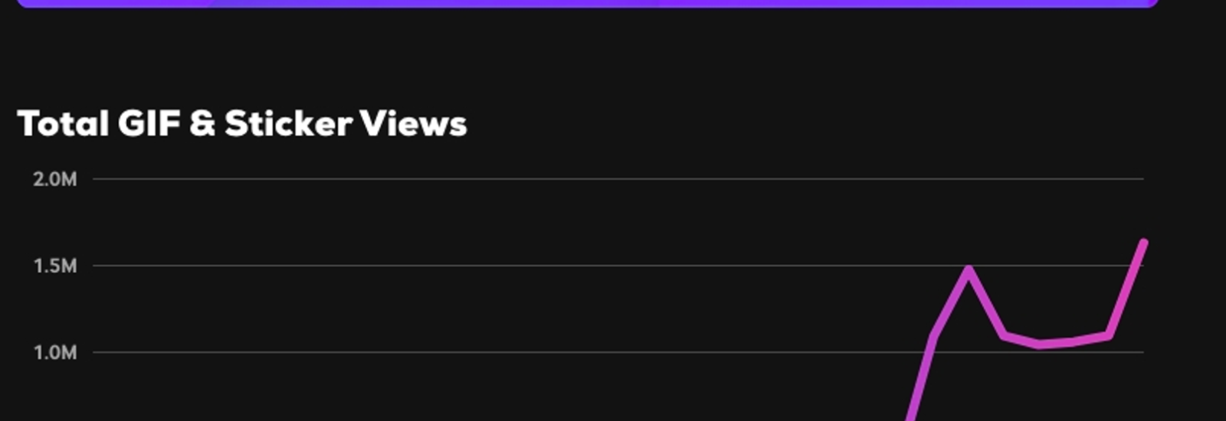The height and width of the screenshot is (421, 1226).
Task: Click the word "GIF" in the title
Action: pyautogui.click(x=149, y=123)
